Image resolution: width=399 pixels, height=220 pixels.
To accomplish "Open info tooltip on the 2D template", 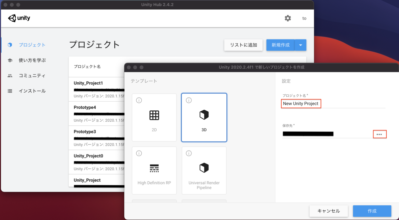I will click(x=139, y=100).
